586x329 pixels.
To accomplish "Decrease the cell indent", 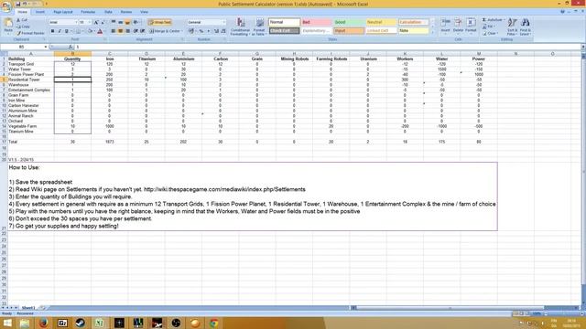I will [136, 31].
